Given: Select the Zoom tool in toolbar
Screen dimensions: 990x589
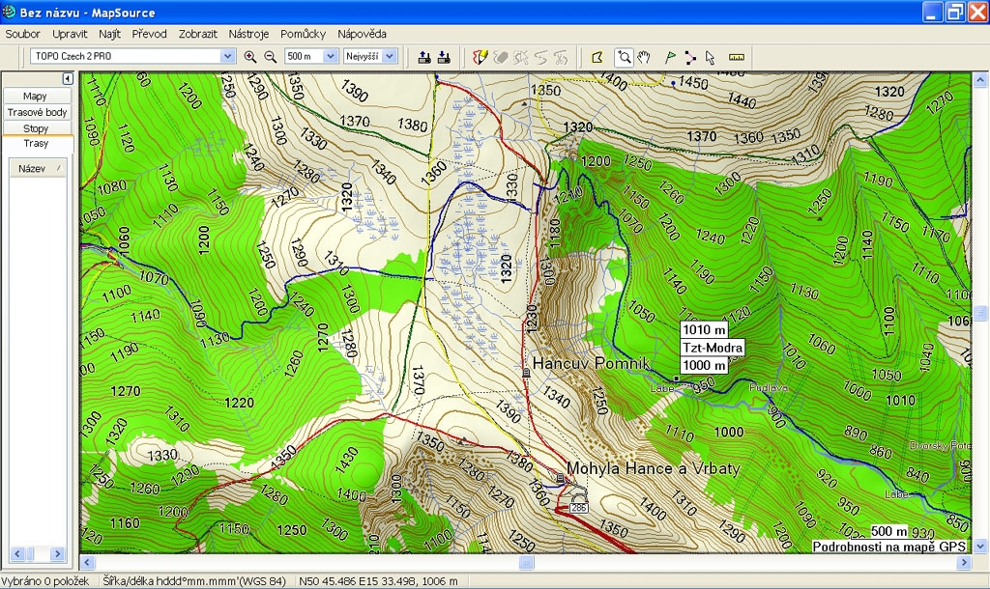Looking at the screenshot, I should 624,57.
